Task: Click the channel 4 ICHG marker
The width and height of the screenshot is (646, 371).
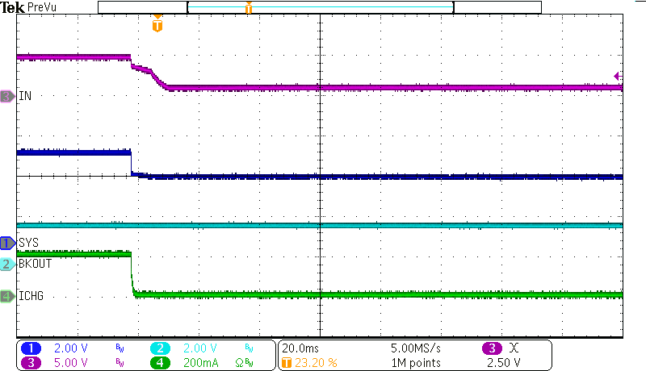Action: pyautogui.click(x=7, y=296)
